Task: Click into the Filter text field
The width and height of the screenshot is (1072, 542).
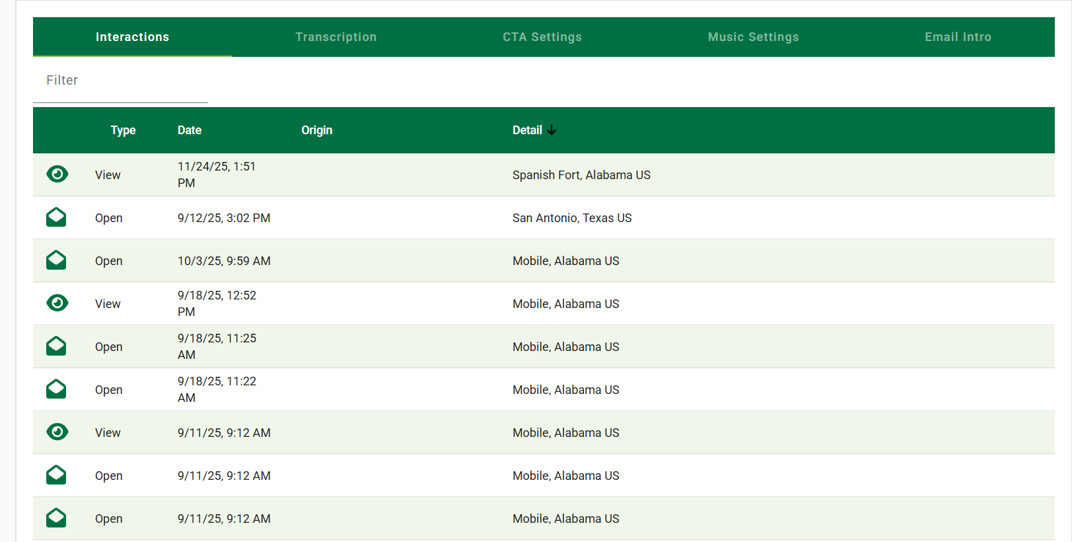Action: [120, 81]
